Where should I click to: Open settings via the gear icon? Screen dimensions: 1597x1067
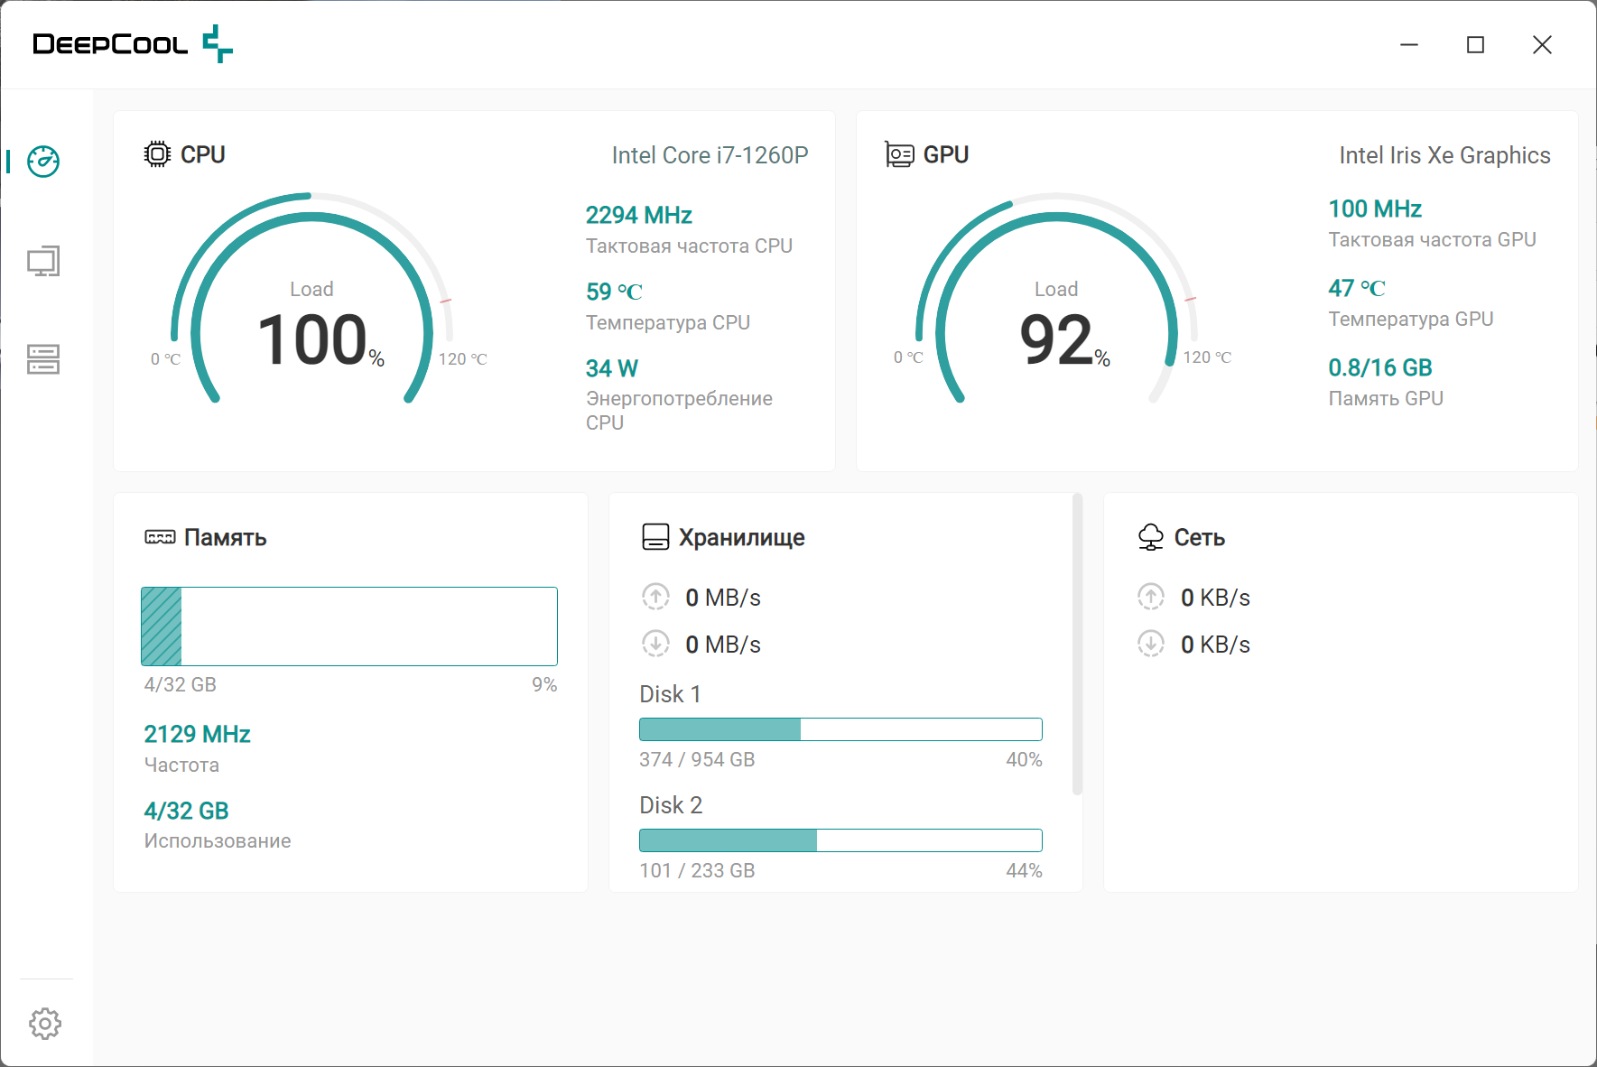tap(45, 1023)
